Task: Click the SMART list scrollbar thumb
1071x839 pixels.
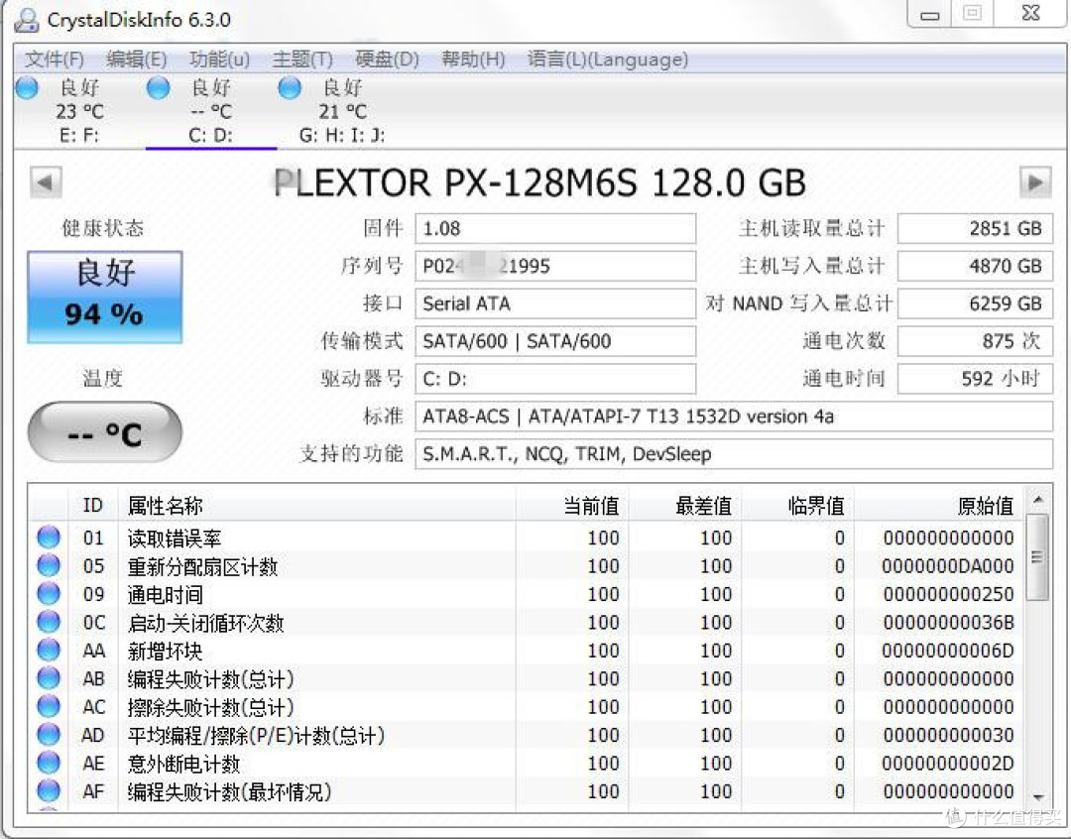Action: (x=1038, y=556)
